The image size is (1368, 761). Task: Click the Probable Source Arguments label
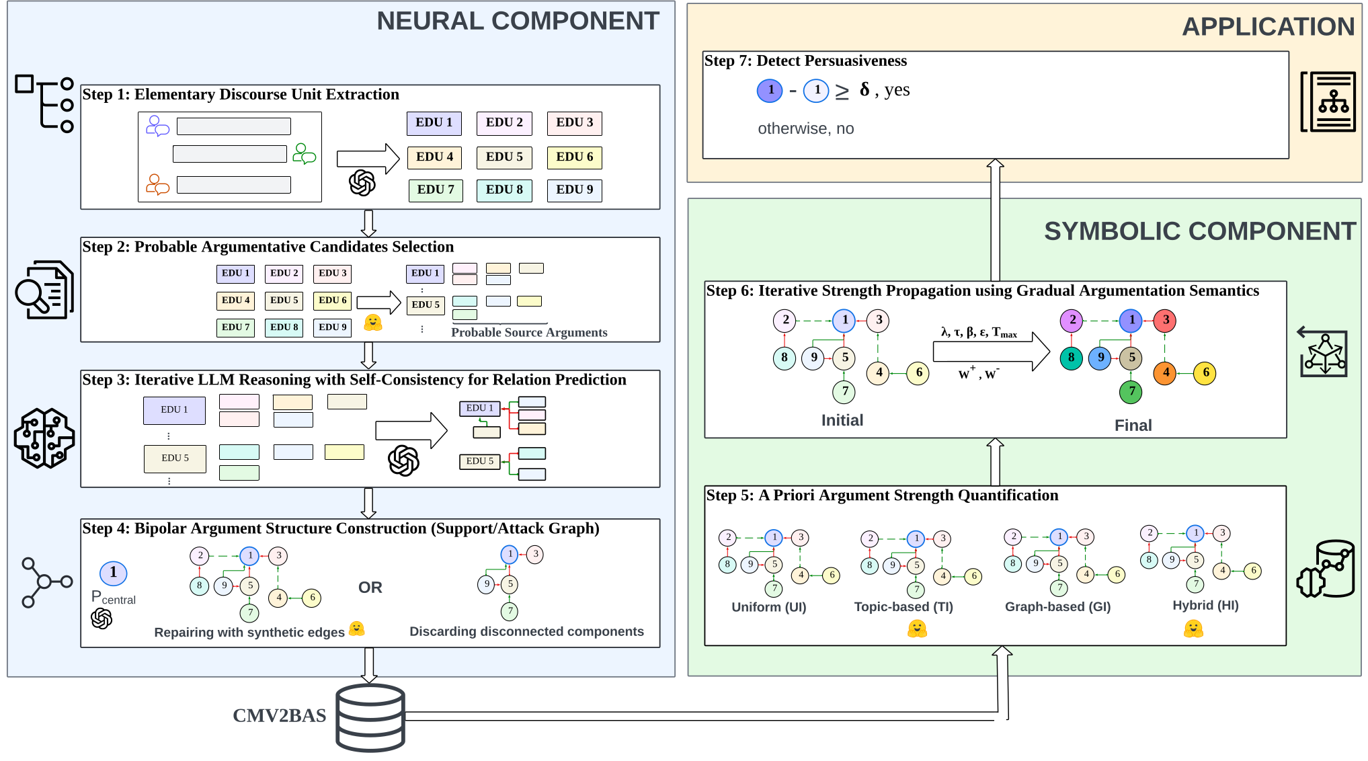(529, 332)
